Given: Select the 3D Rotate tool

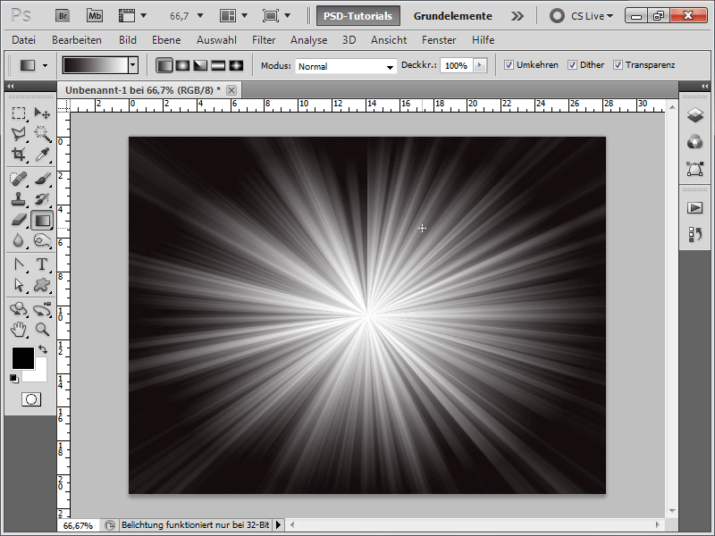Looking at the screenshot, I should (x=19, y=309).
